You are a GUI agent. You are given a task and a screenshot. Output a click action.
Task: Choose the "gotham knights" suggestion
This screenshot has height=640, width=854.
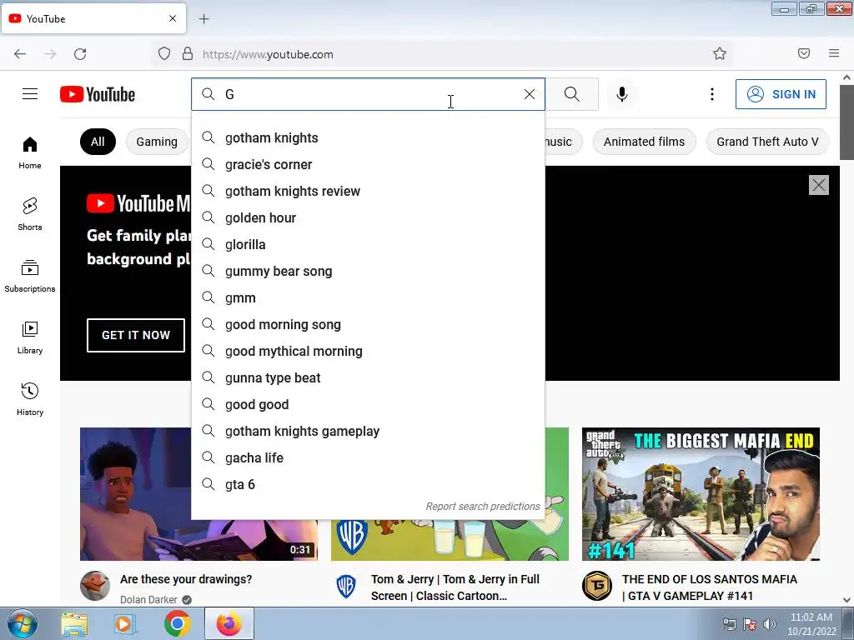(x=368, y=137)
